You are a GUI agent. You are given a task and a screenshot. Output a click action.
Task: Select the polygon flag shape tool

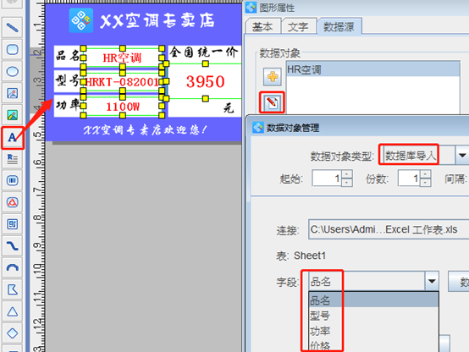(x=12, y=289)
